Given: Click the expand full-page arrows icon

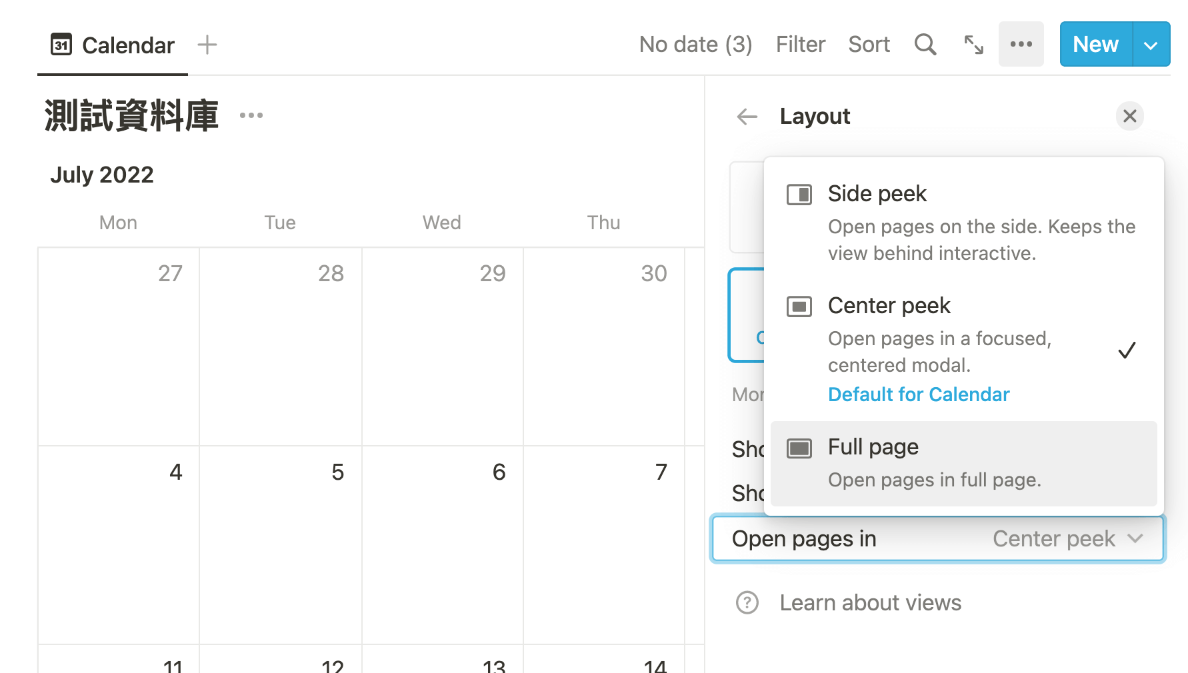Looking at the screenshot, I should coord(974,45).
